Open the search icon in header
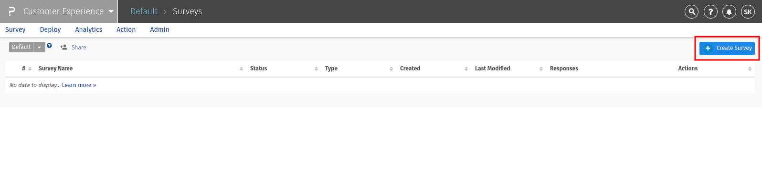762x195 pixels. tap(691, 12)
